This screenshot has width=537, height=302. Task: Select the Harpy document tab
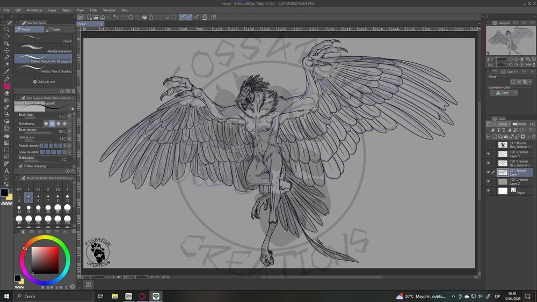pyautogui.click(x=90, y=24)
